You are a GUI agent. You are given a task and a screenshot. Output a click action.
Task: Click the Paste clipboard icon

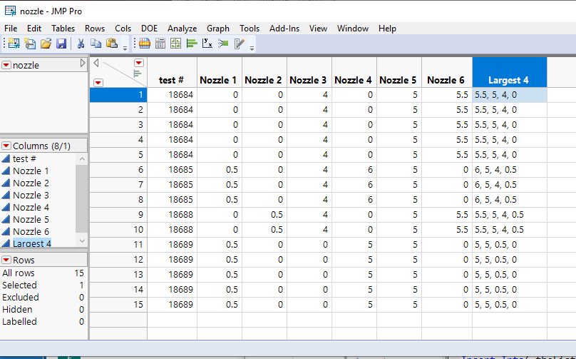[x=112, y=44]
